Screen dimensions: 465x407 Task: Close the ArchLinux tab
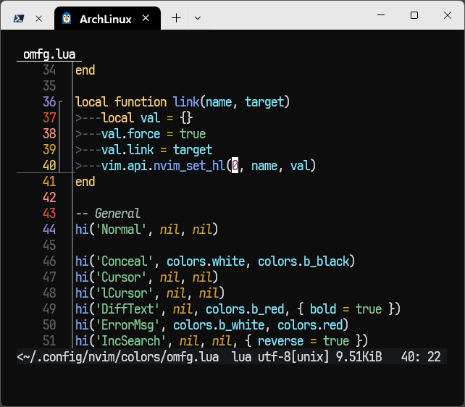[146, 19]
